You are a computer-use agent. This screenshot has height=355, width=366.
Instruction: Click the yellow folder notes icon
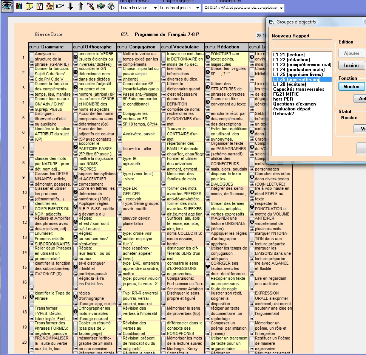click(29, 6)
